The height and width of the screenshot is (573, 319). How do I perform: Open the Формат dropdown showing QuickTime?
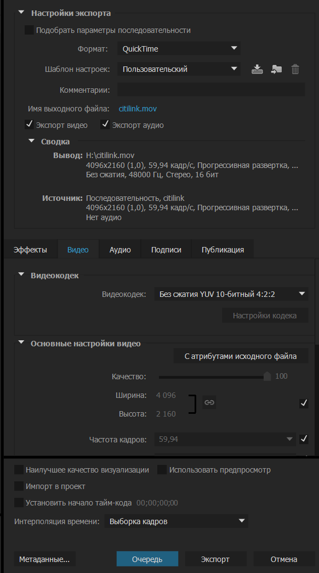[x=179, y=49]
